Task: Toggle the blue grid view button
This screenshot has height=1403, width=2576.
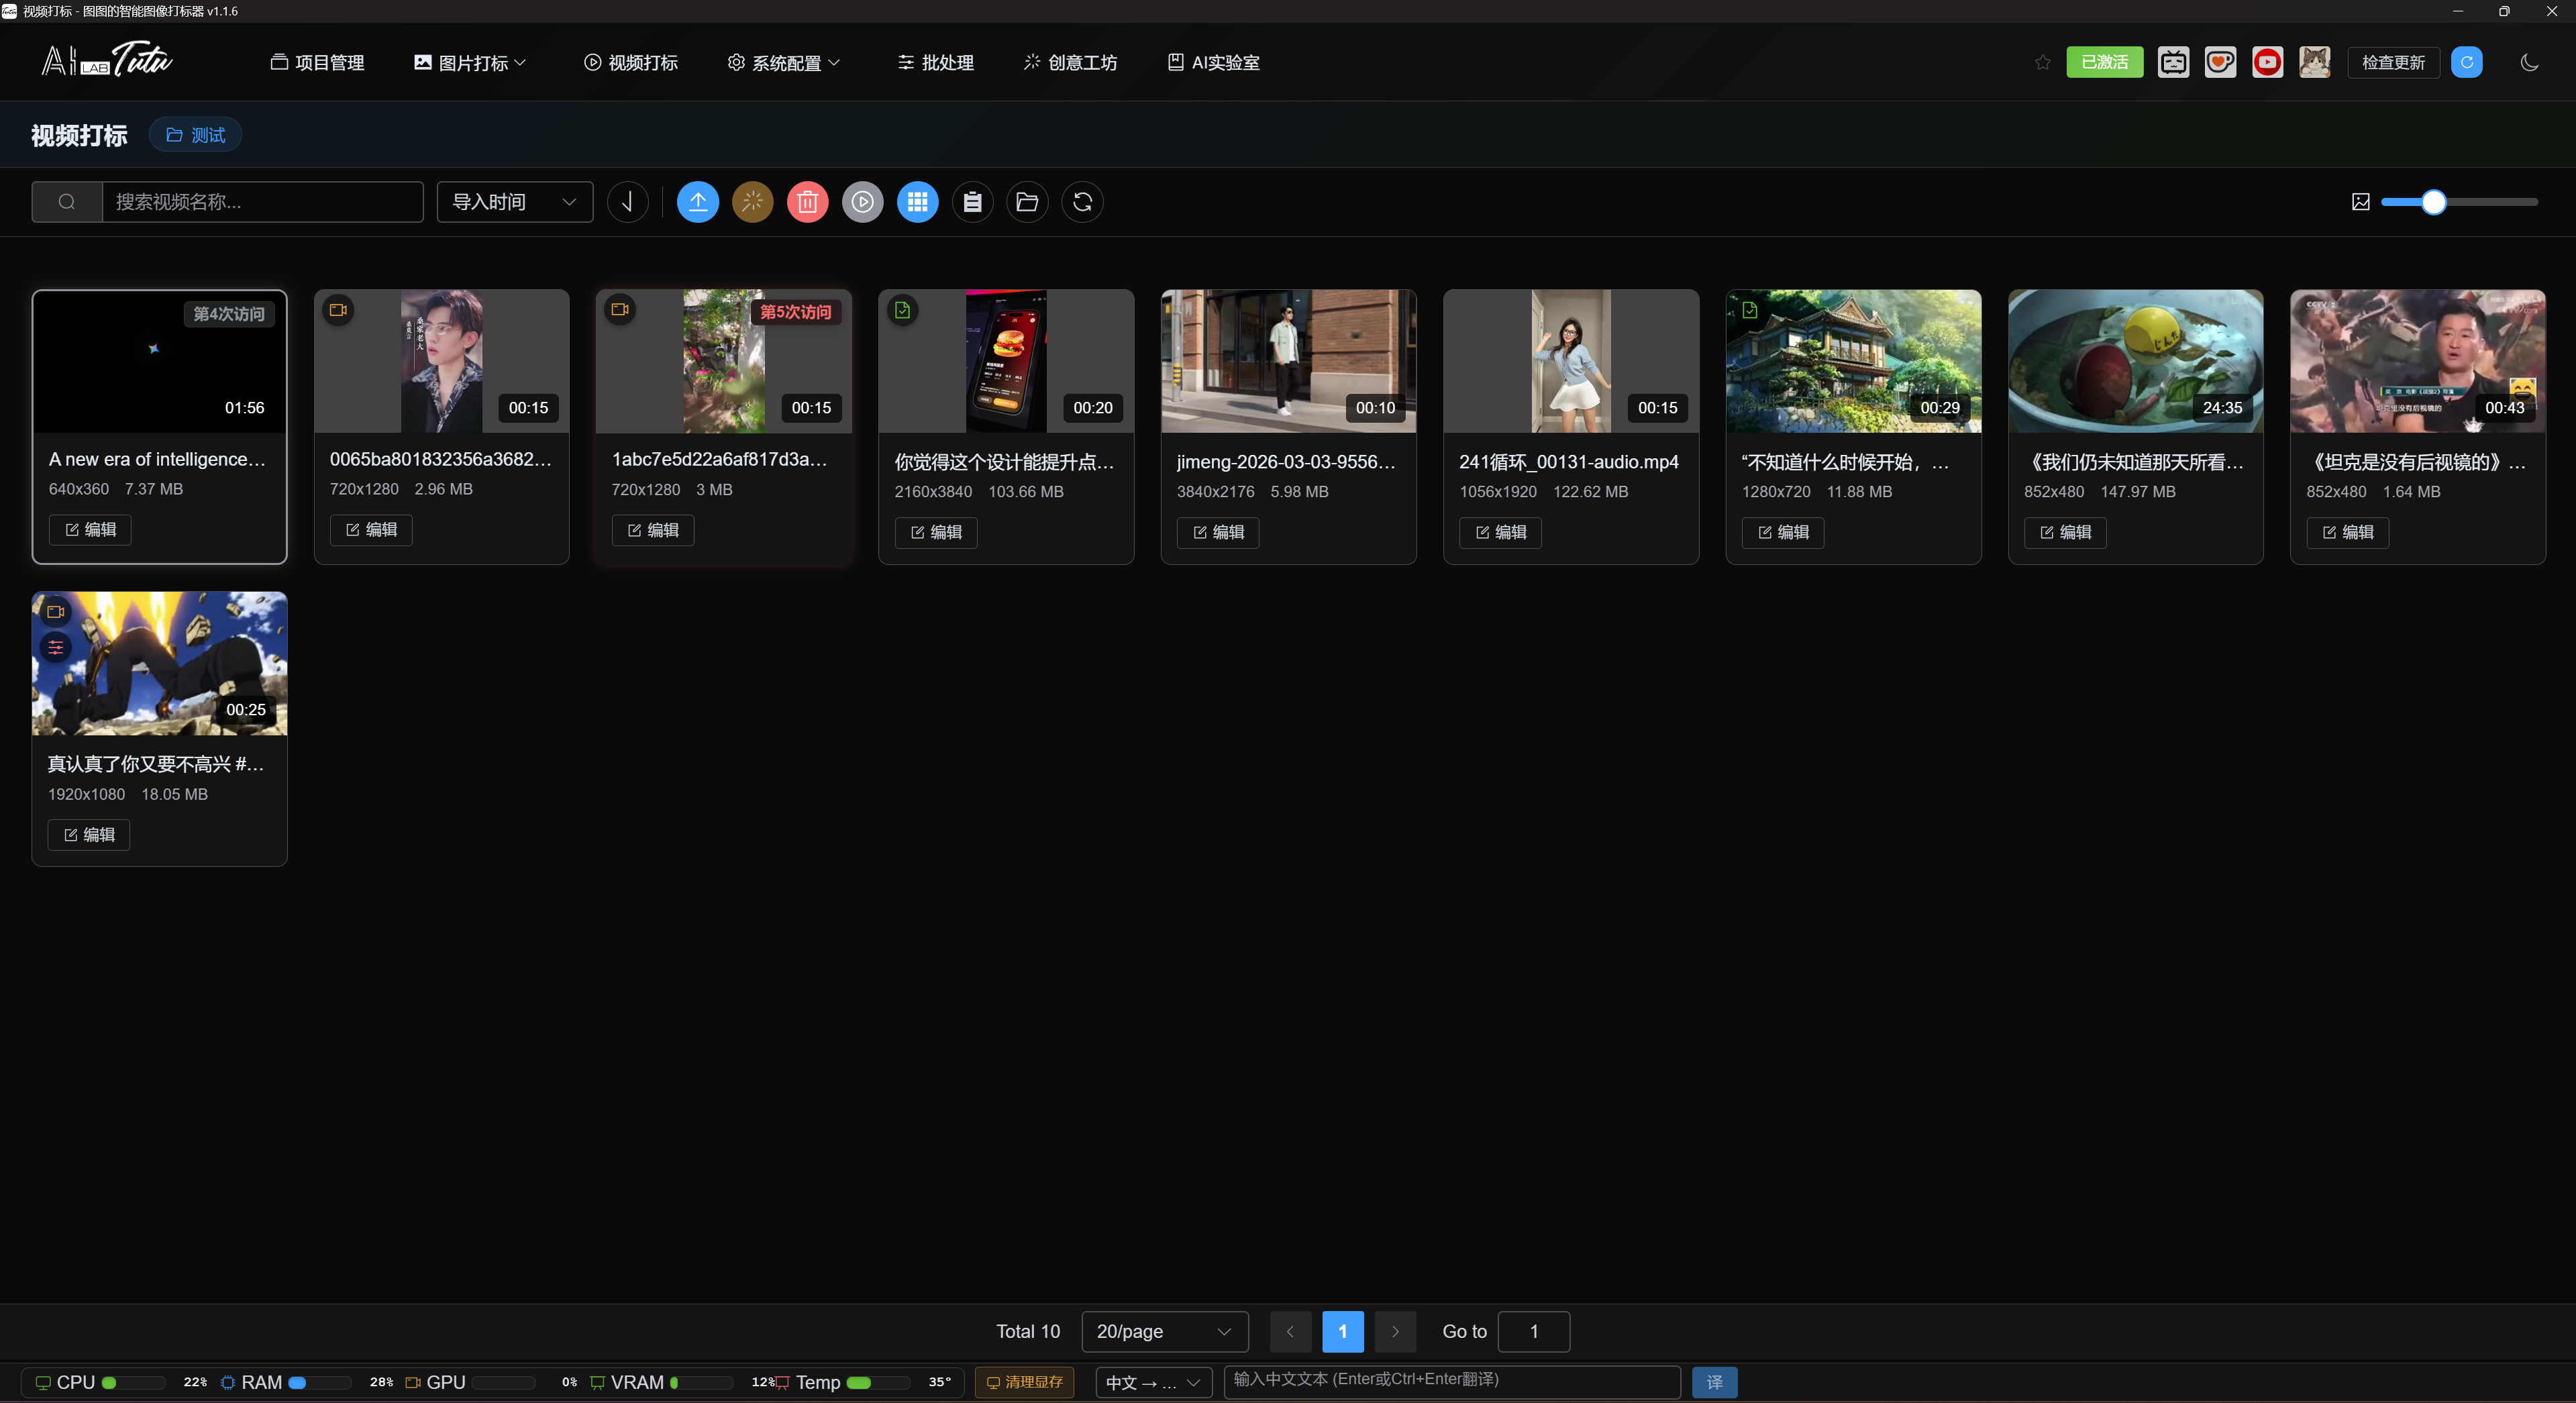Action: [917, 202]
